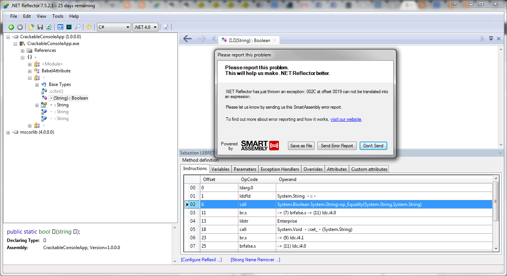The width and height of the screenshot is (507, 276).
Task: Collapse the {} namespace node
Action: [23, 58]
